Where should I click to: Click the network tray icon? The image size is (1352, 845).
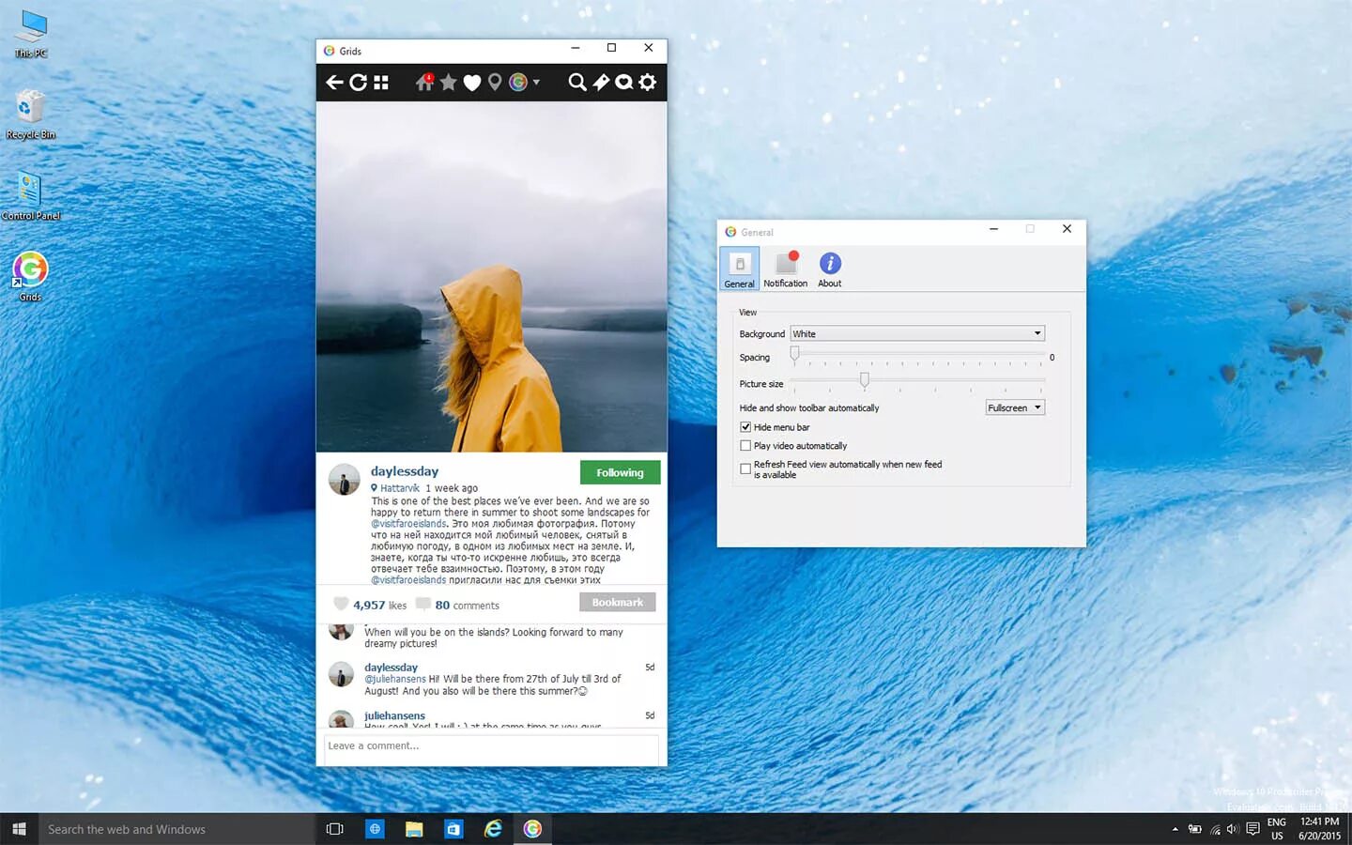[x=1215, y=829]
